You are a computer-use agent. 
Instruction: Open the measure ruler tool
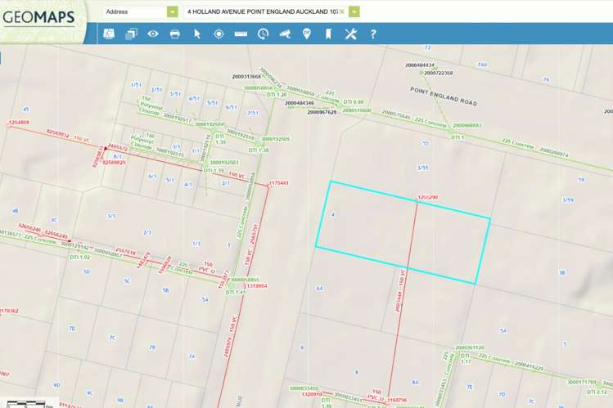[241, 34]
